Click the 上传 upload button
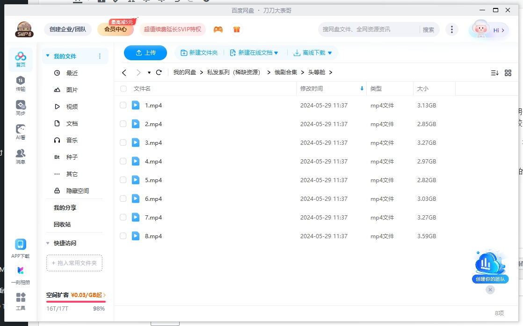The width and height of the screenshot is (523, 326). tap(145, 53)
